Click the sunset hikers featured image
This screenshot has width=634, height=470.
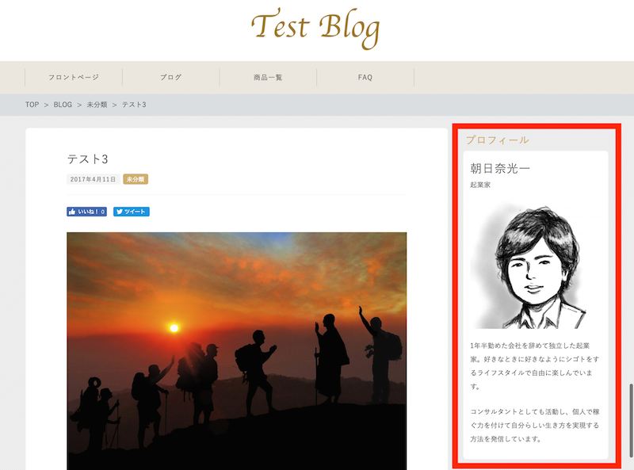pos(236,351)
